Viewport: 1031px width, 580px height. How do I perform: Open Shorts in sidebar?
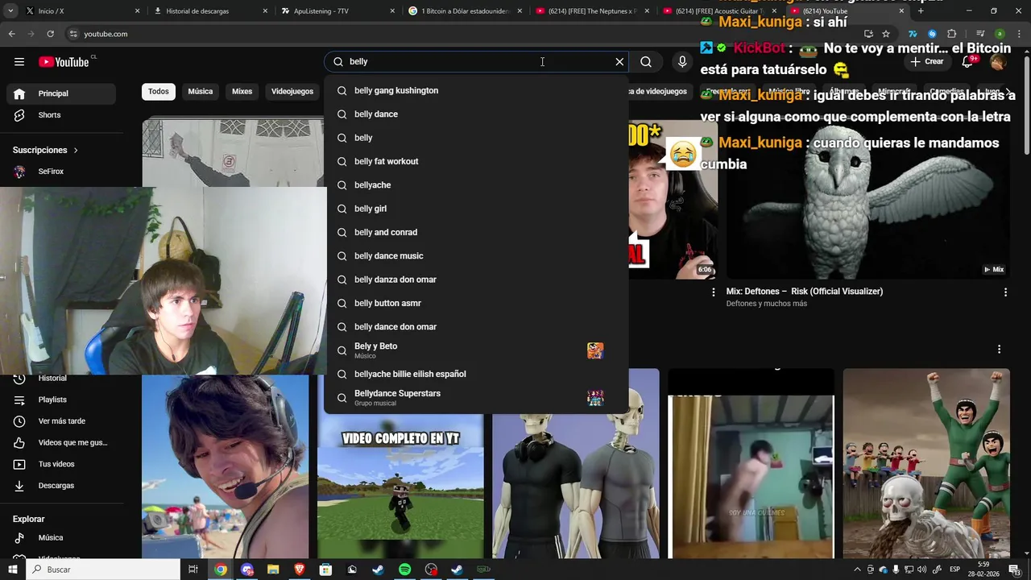click(x=61, y=115)
